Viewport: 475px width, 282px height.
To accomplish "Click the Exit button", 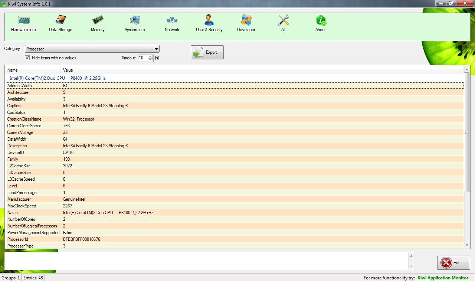I will (453, 262).
